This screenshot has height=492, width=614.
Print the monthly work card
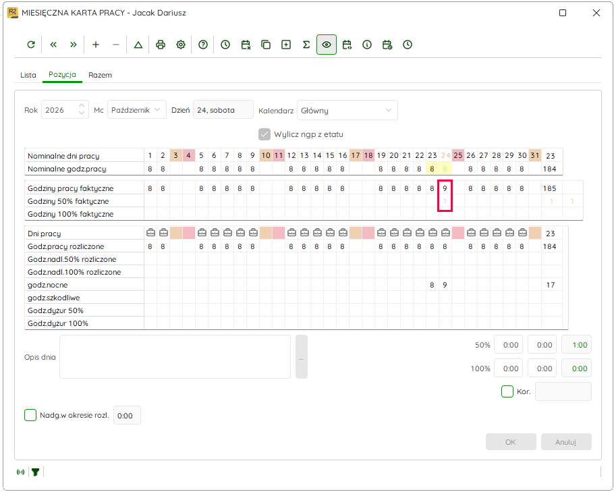161,45
